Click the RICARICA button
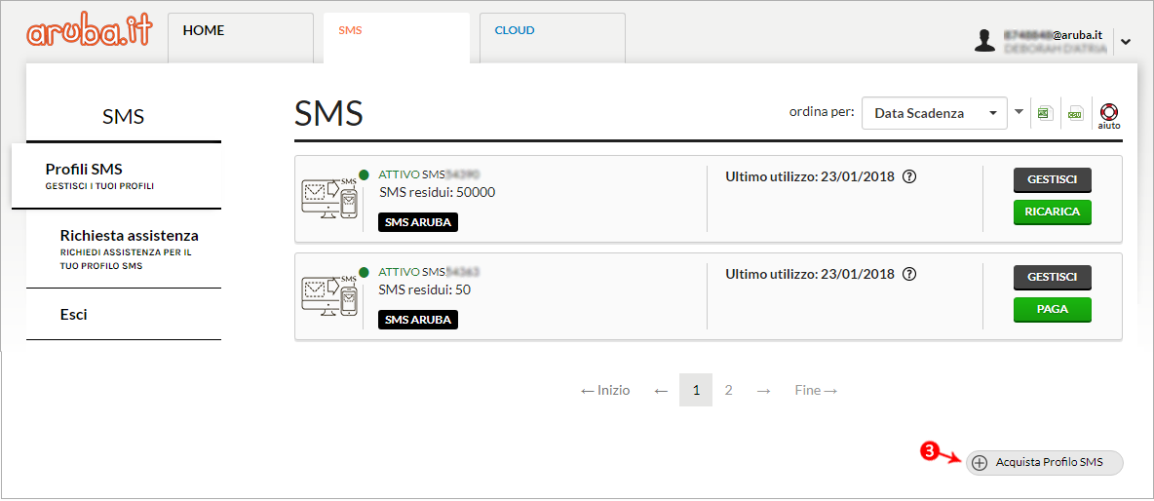This screenshot has width=1154, height=501. (1053, 212)
